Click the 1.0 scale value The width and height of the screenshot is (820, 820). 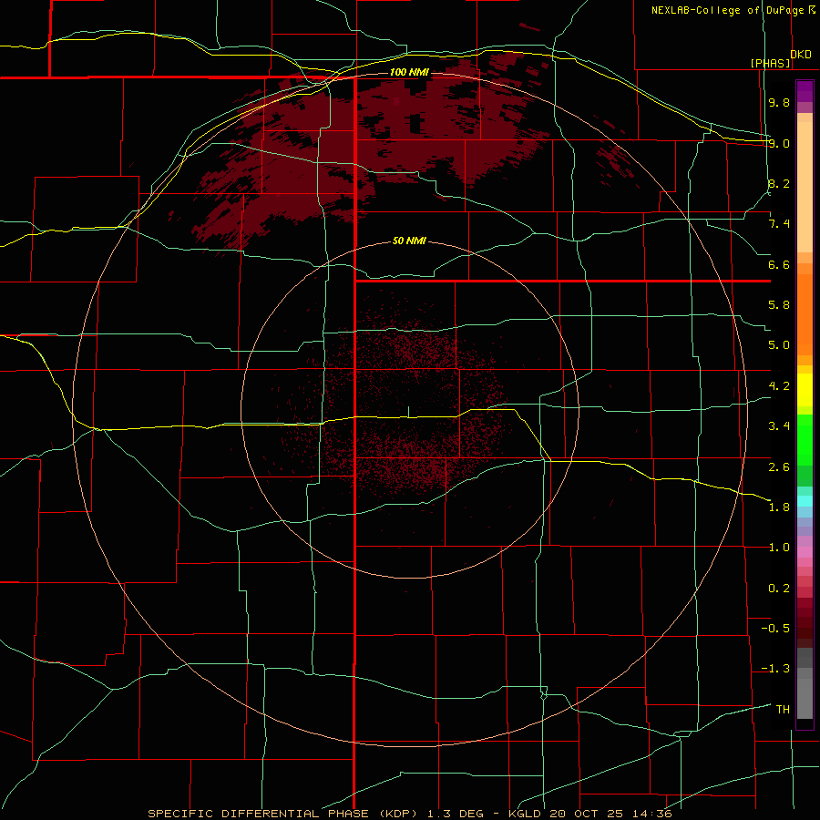coord(779,548)
